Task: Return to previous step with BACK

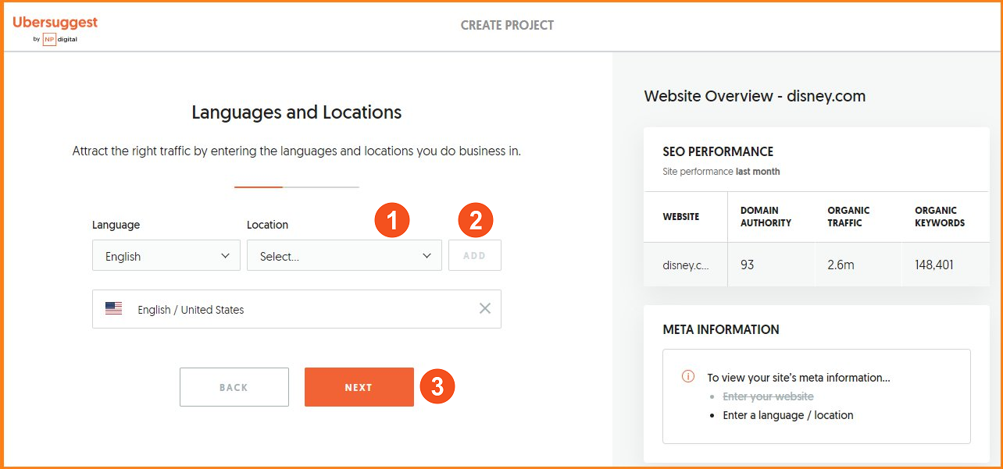Action: 234,387
